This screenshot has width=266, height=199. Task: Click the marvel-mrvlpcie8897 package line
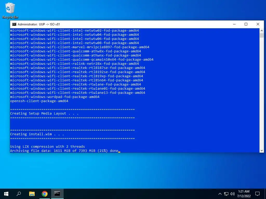click(80, 47)
